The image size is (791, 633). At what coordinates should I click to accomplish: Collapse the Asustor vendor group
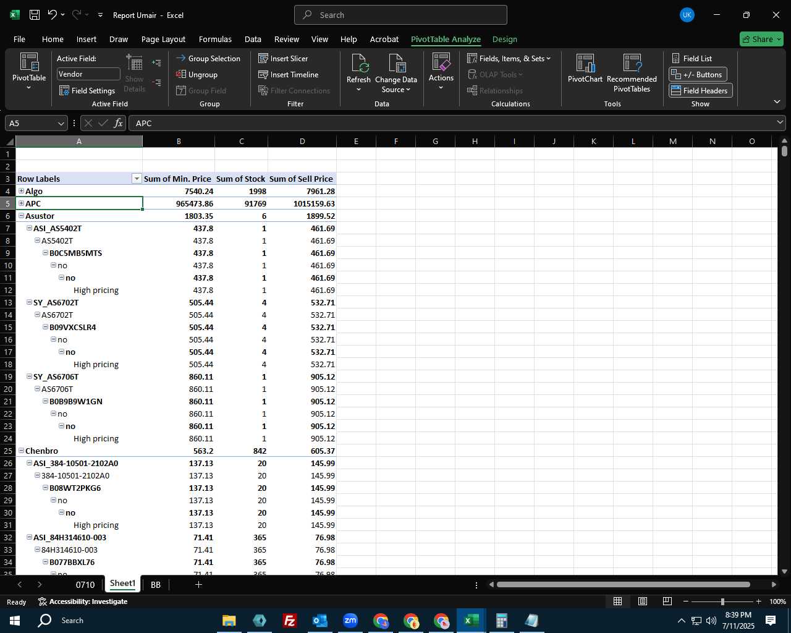21,216
